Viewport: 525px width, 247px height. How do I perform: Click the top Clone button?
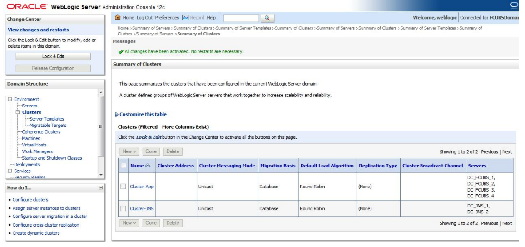[x=151, y=151]
